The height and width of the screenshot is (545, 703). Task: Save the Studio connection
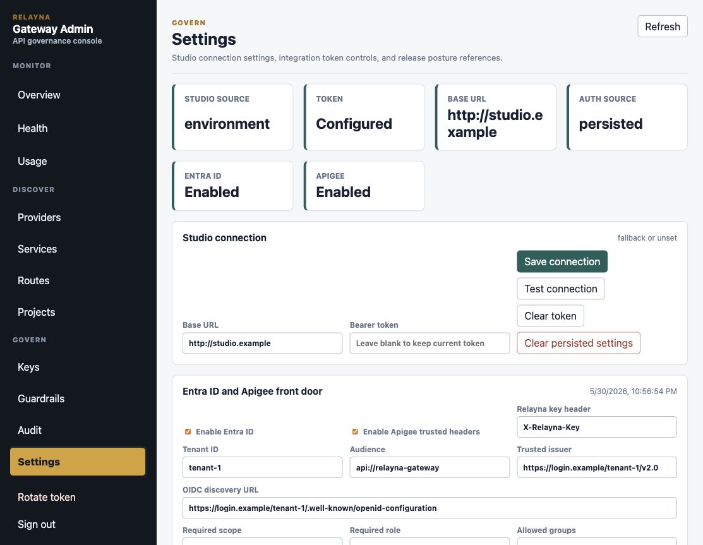pos(562,261)
